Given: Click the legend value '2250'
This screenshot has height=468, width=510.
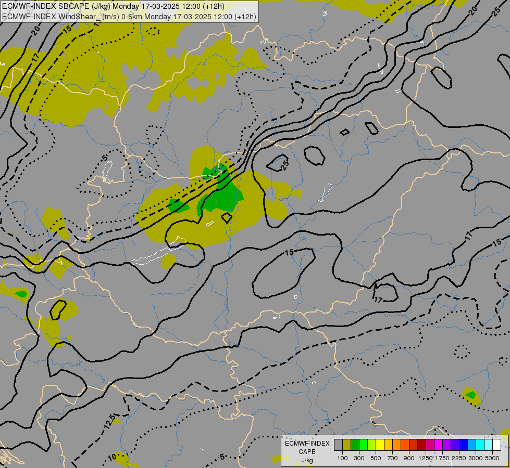Looking at the screenshot, I should pos(459,458).
